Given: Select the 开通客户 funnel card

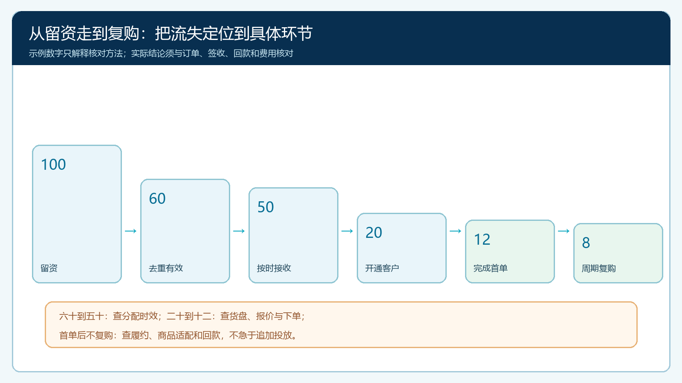Looking at the screenshot, I should pos(402,248).
